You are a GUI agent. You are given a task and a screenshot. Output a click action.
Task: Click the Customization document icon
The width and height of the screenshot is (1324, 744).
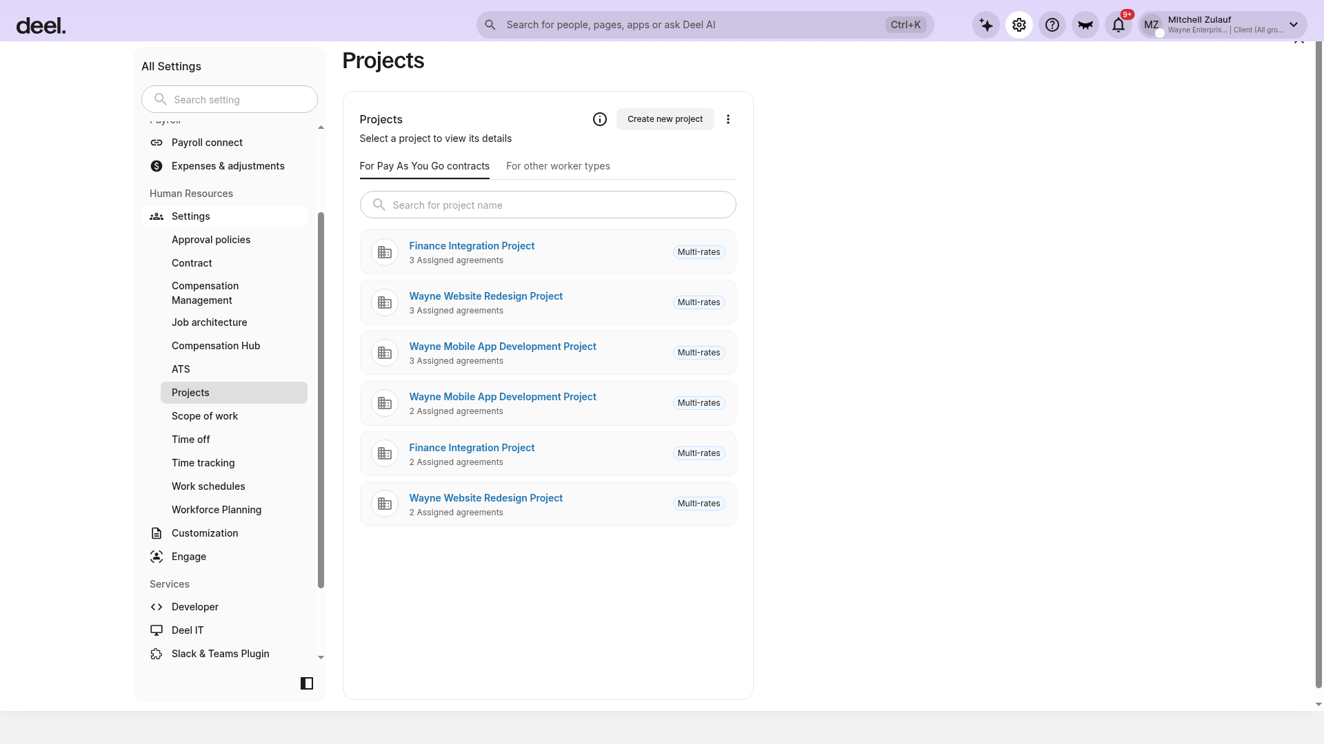(157, 533)
